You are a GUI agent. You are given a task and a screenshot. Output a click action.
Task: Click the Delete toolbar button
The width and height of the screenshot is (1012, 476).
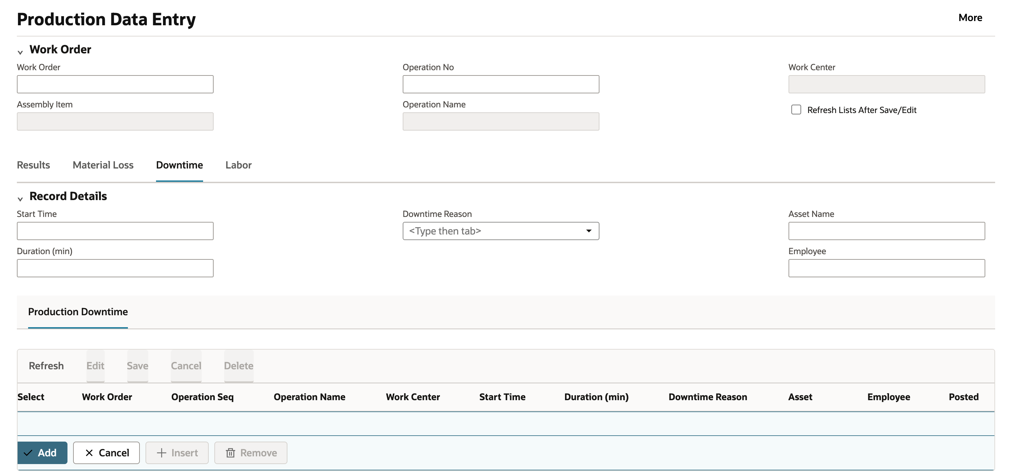[239, 366]
